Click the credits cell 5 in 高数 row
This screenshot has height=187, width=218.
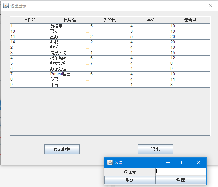click(x=150, y=37)
